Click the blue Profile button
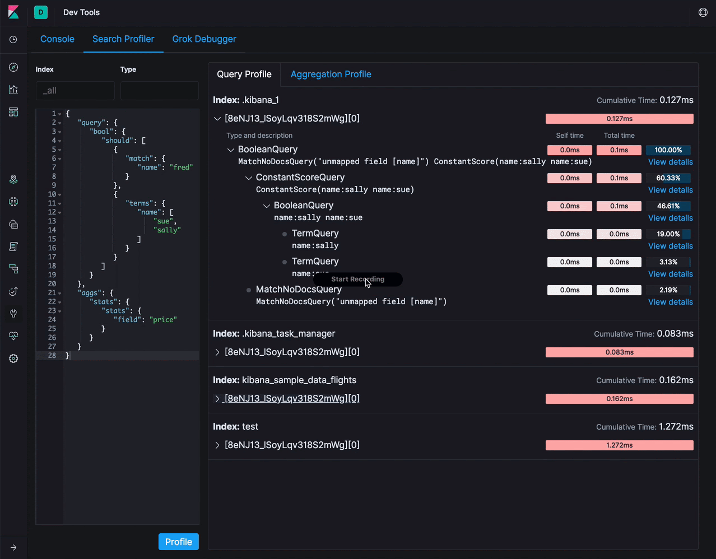 click(x=178, y=542)
